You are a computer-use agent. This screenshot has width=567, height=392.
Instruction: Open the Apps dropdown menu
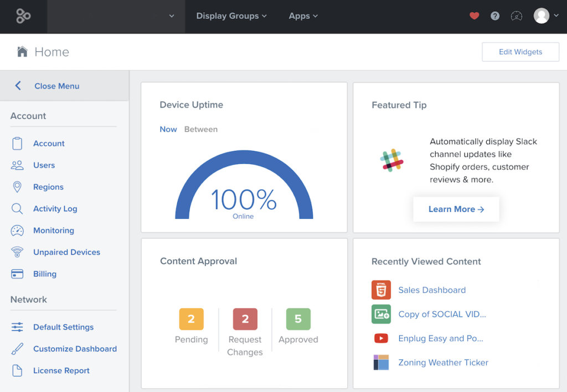[x=303, y=16]
